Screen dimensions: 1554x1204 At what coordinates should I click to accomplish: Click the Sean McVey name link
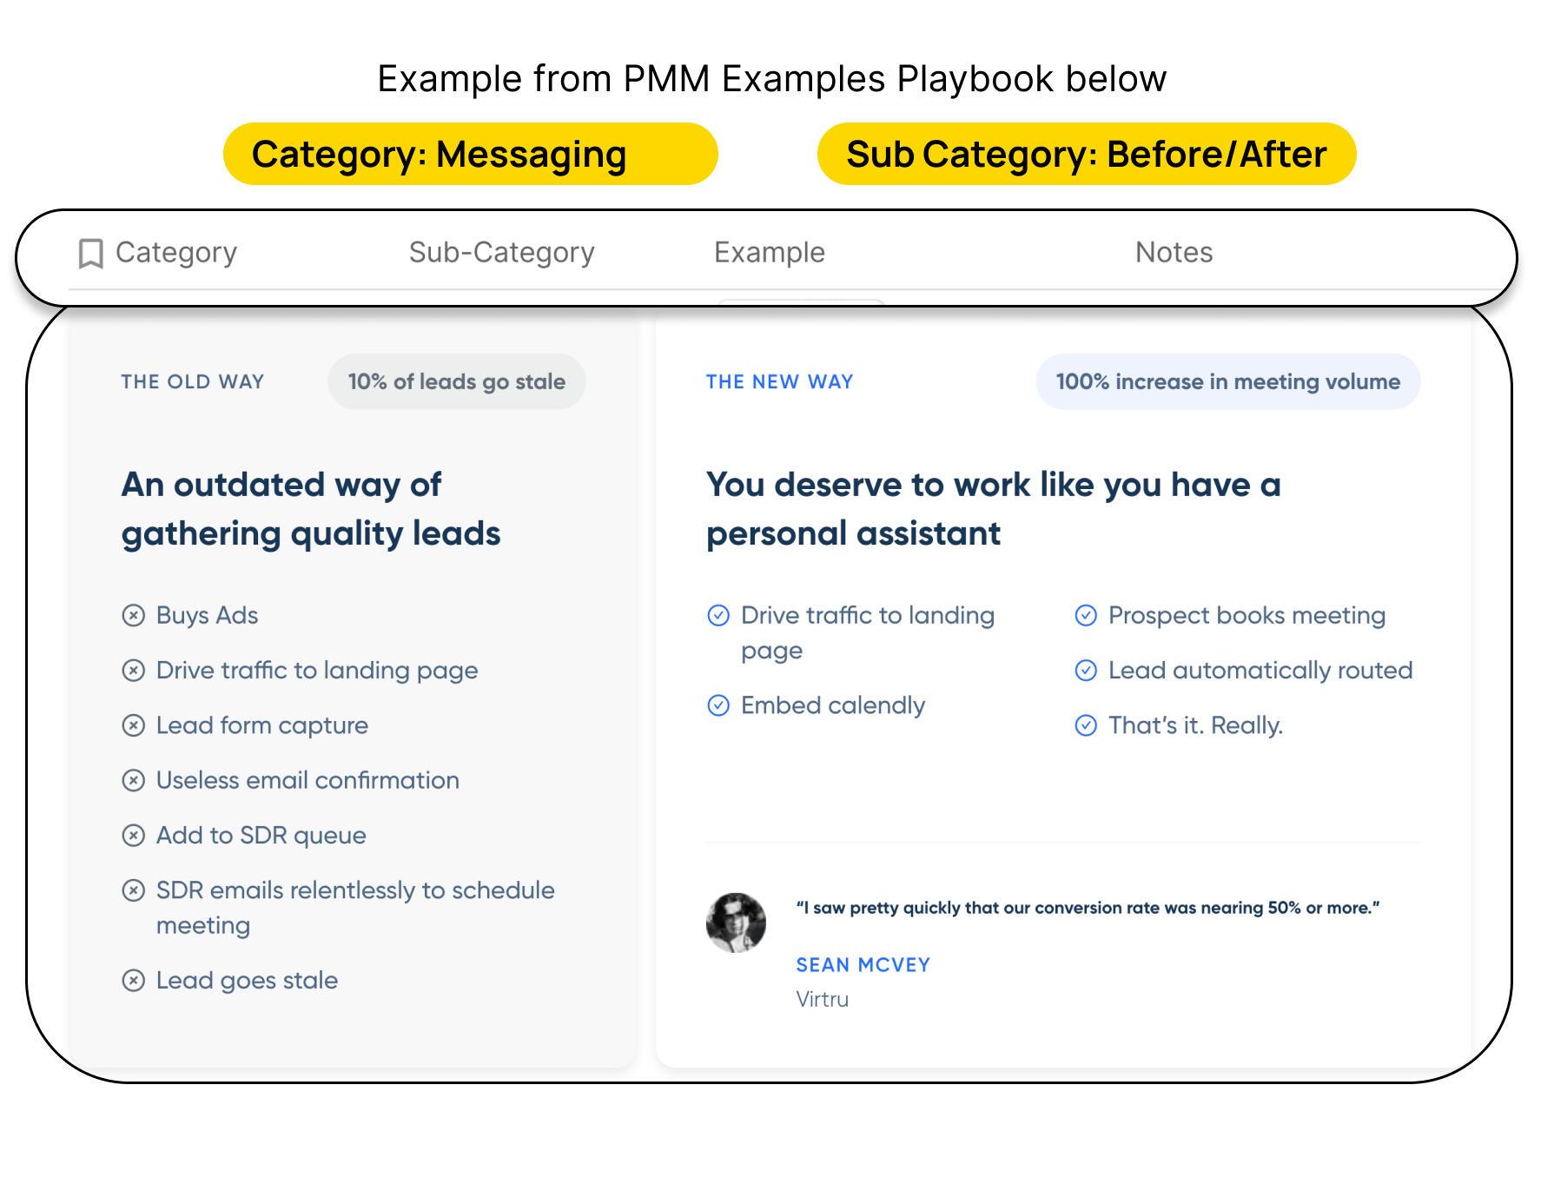863,965
